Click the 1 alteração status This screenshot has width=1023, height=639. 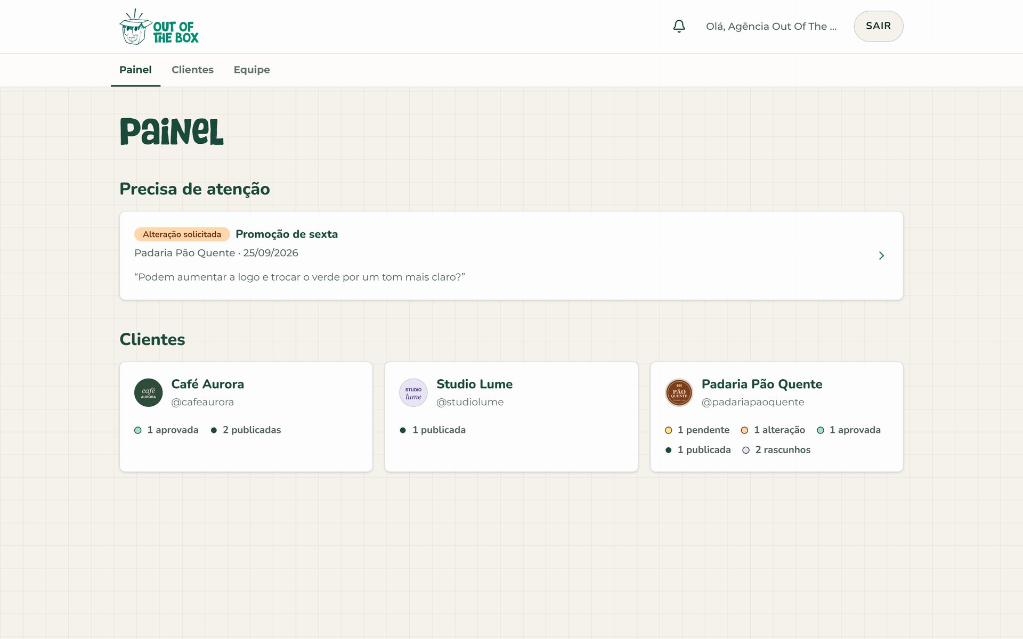pyautogui.click(x=773, y=430)
